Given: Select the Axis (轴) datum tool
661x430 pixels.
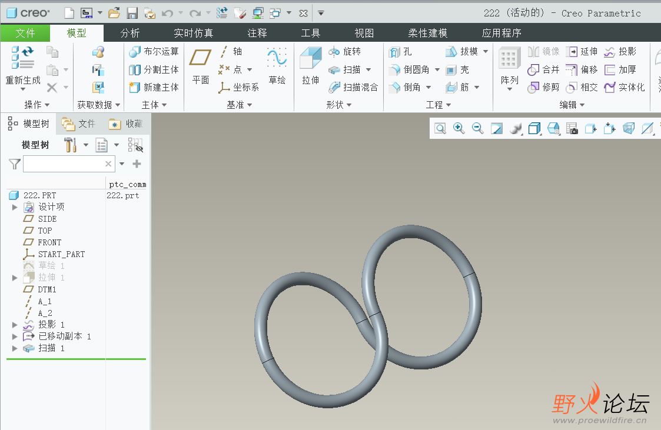Looking at the screenshot, I should (x=231, y=51).
